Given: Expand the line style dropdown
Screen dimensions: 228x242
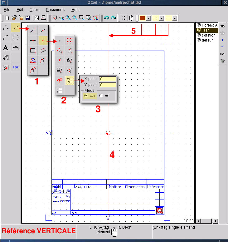Looking at the screenshot, I should click(x=175, y=18).
